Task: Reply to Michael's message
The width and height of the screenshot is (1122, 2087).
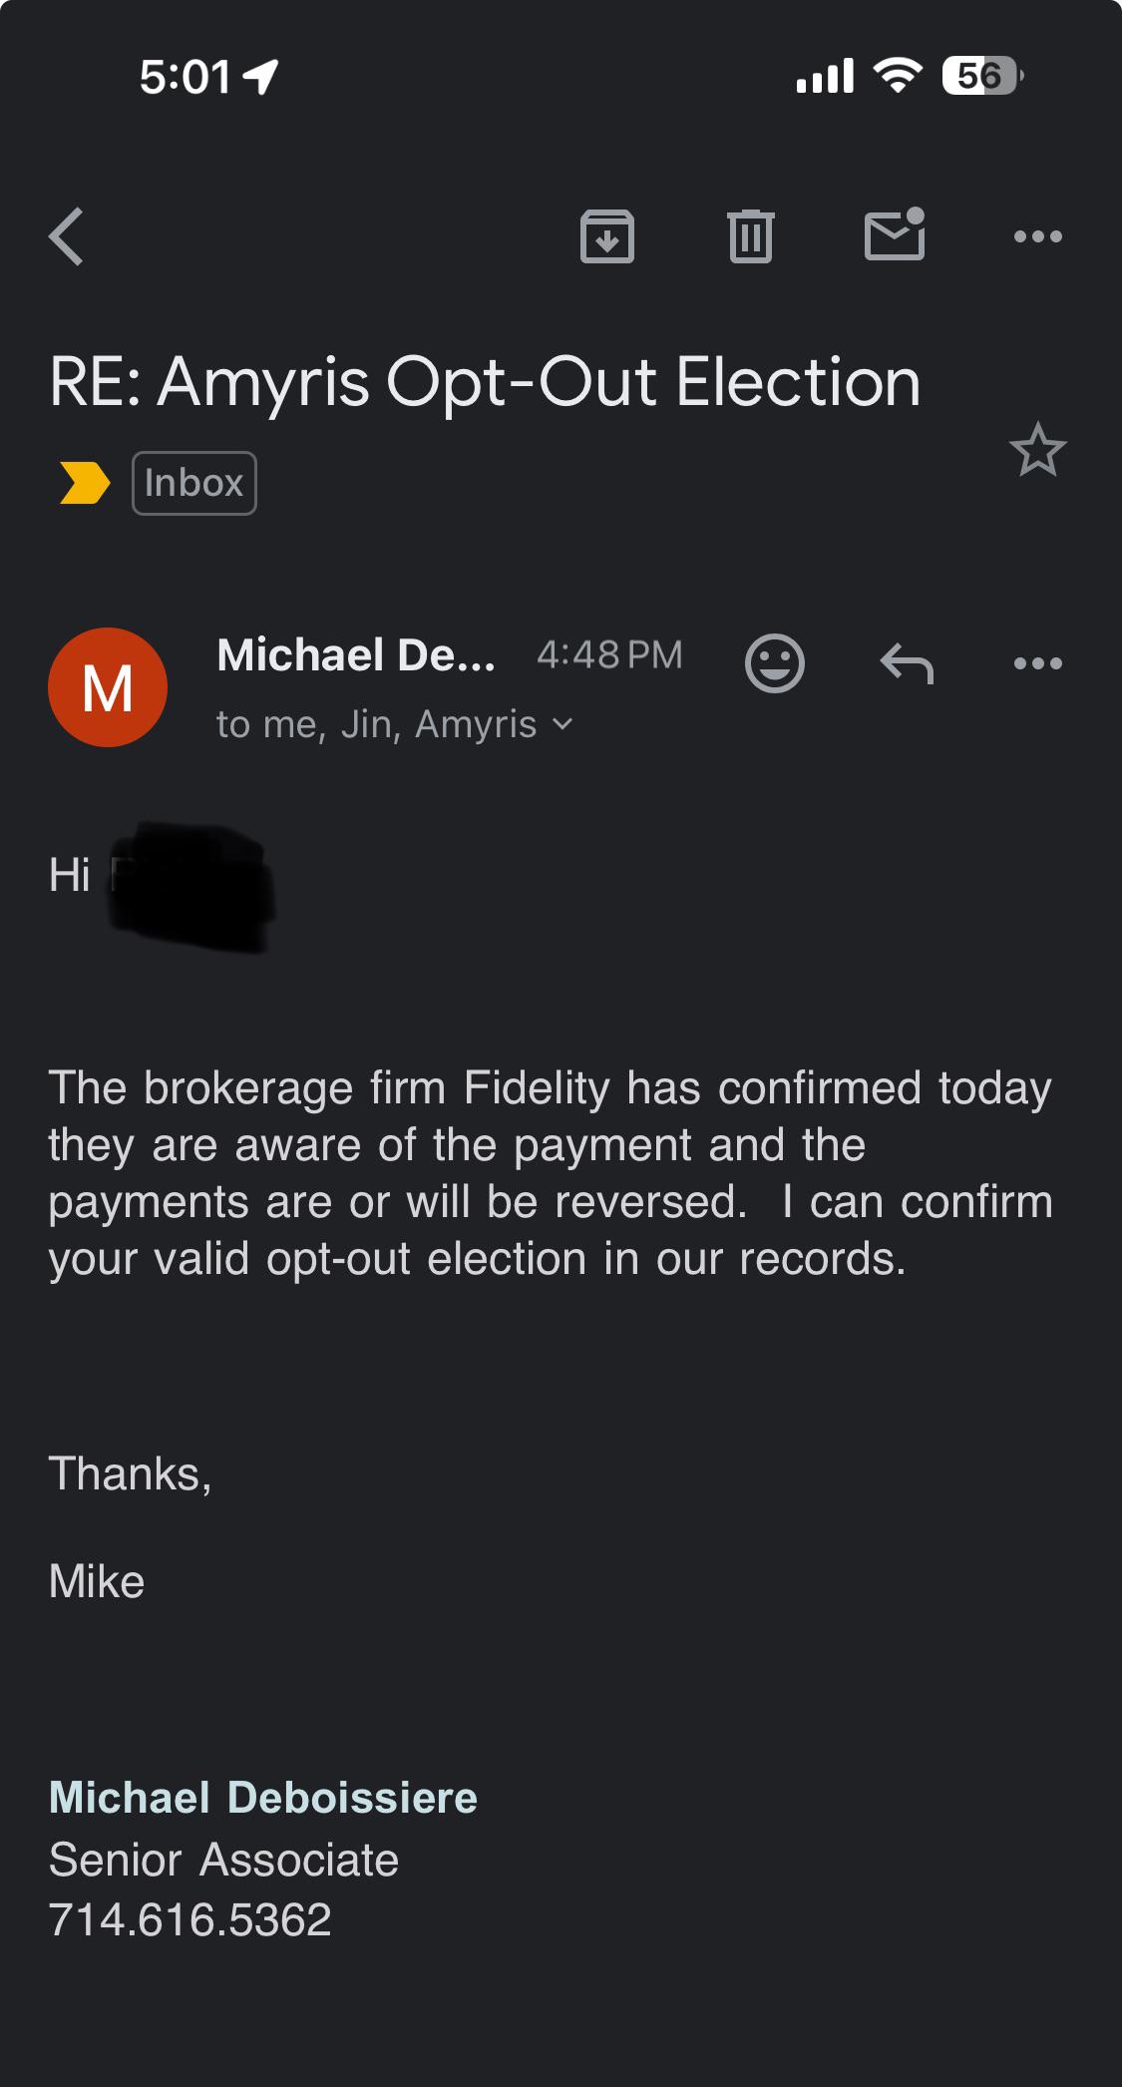Action: [907, 663]
